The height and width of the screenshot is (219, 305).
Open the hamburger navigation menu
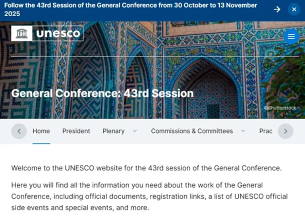tap(291, 37)
